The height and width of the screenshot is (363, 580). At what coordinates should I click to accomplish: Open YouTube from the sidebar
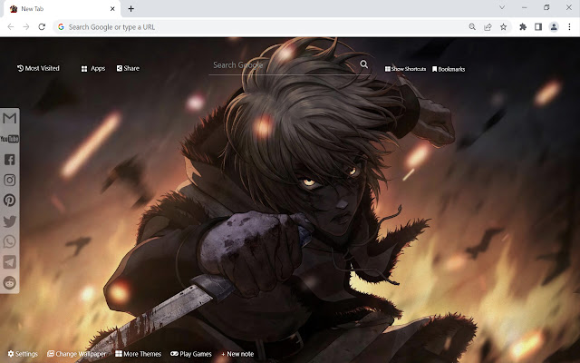(10, 139)
